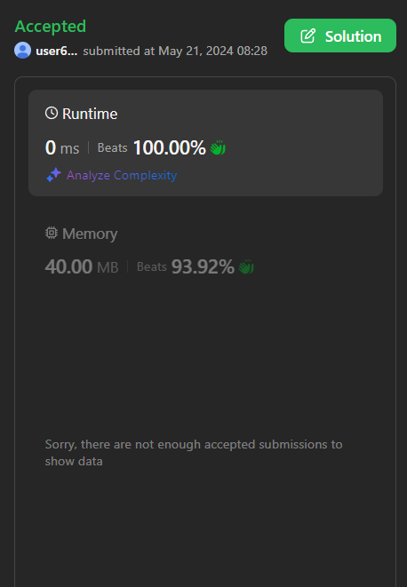Click the clapping hands icon after 93.92%

pyautogui.click(x=246, y=267)
